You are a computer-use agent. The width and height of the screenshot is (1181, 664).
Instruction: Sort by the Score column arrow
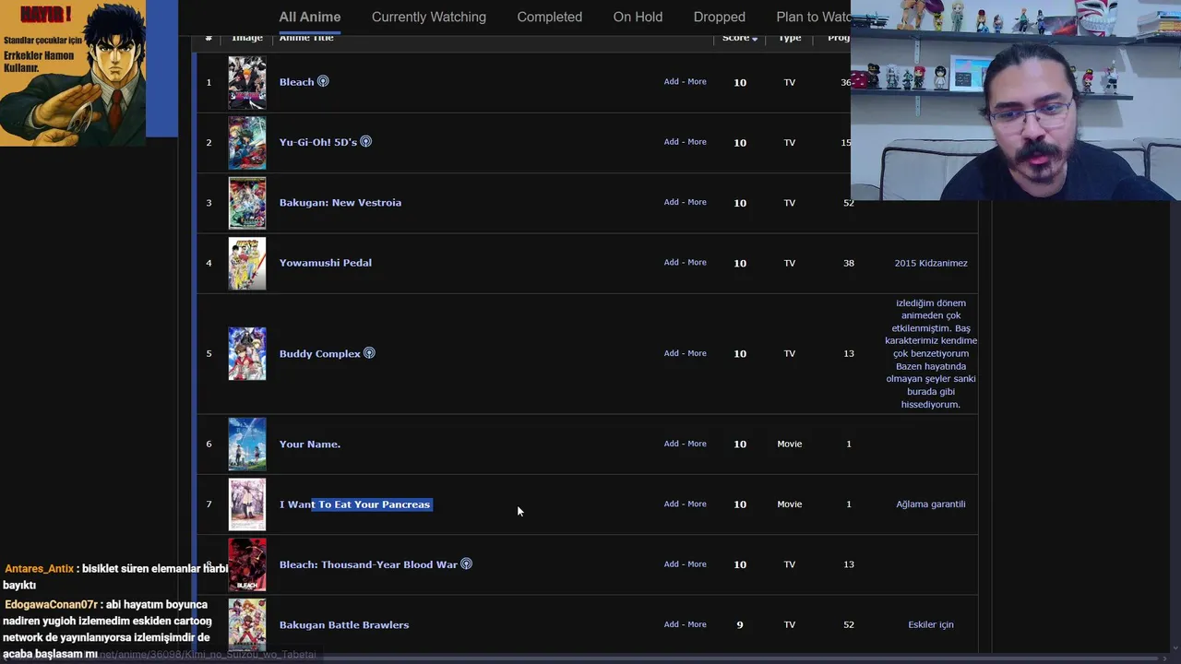click(x=755, y=39)
